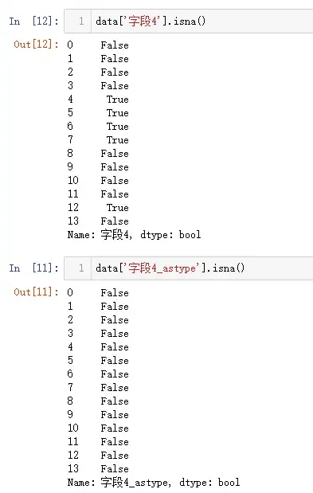Click the 'Name: 字段4, dtype: bool' line
This screenshot has height=493, width=313.
(x=134, y=235)
